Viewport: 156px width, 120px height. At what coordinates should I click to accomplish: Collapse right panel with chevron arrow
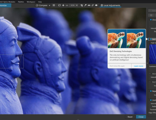click(x=147, y=63)
